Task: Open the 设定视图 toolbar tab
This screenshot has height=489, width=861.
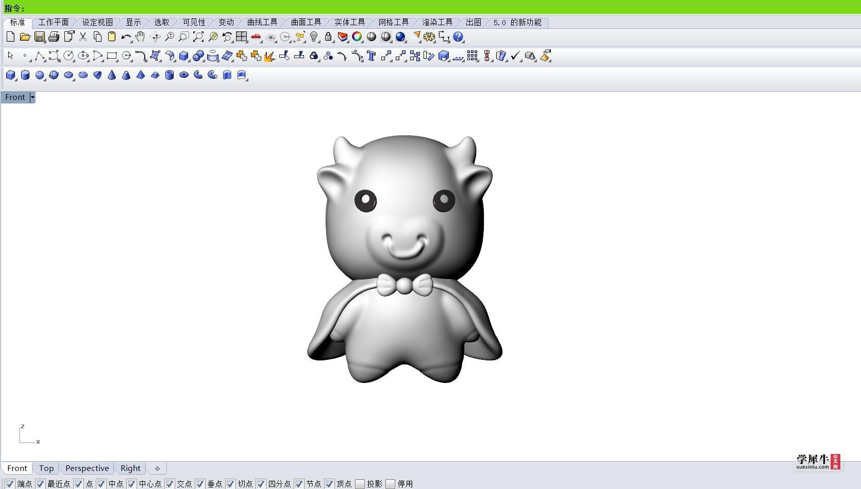Action: (x=97, y=23)
